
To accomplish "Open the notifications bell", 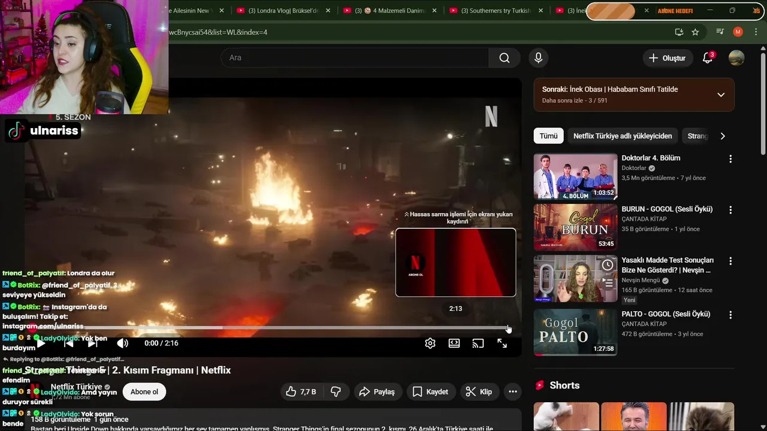I will (x=708, y=58).
